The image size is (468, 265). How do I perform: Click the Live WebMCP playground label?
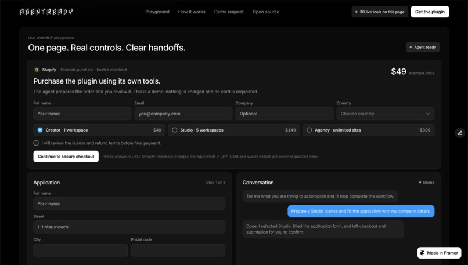[51, 38]
